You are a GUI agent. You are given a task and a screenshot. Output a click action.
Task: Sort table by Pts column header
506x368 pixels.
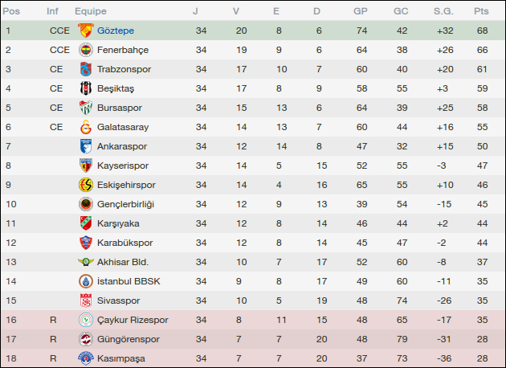pos(481,11)
